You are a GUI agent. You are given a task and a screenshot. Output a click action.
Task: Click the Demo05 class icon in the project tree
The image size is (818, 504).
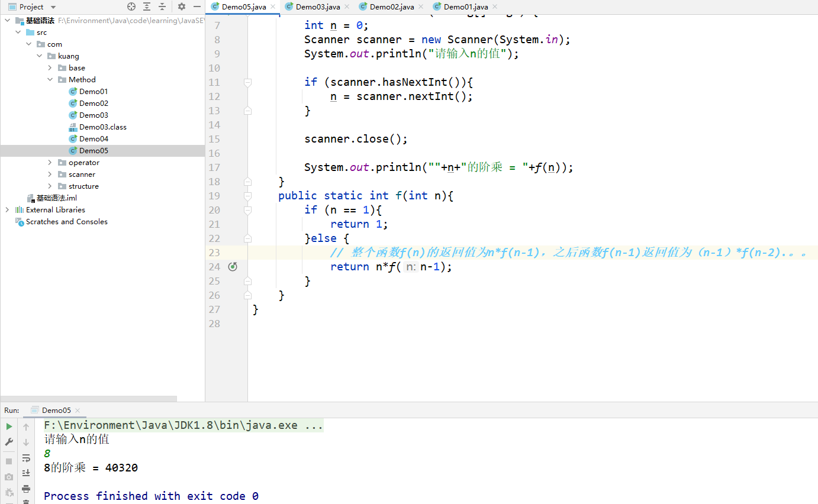(73, 151)
